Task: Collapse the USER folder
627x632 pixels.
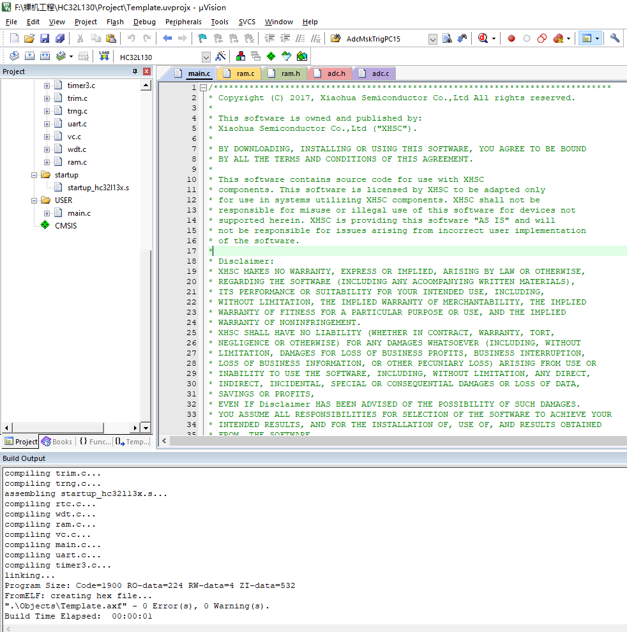Action: [34, 200]
